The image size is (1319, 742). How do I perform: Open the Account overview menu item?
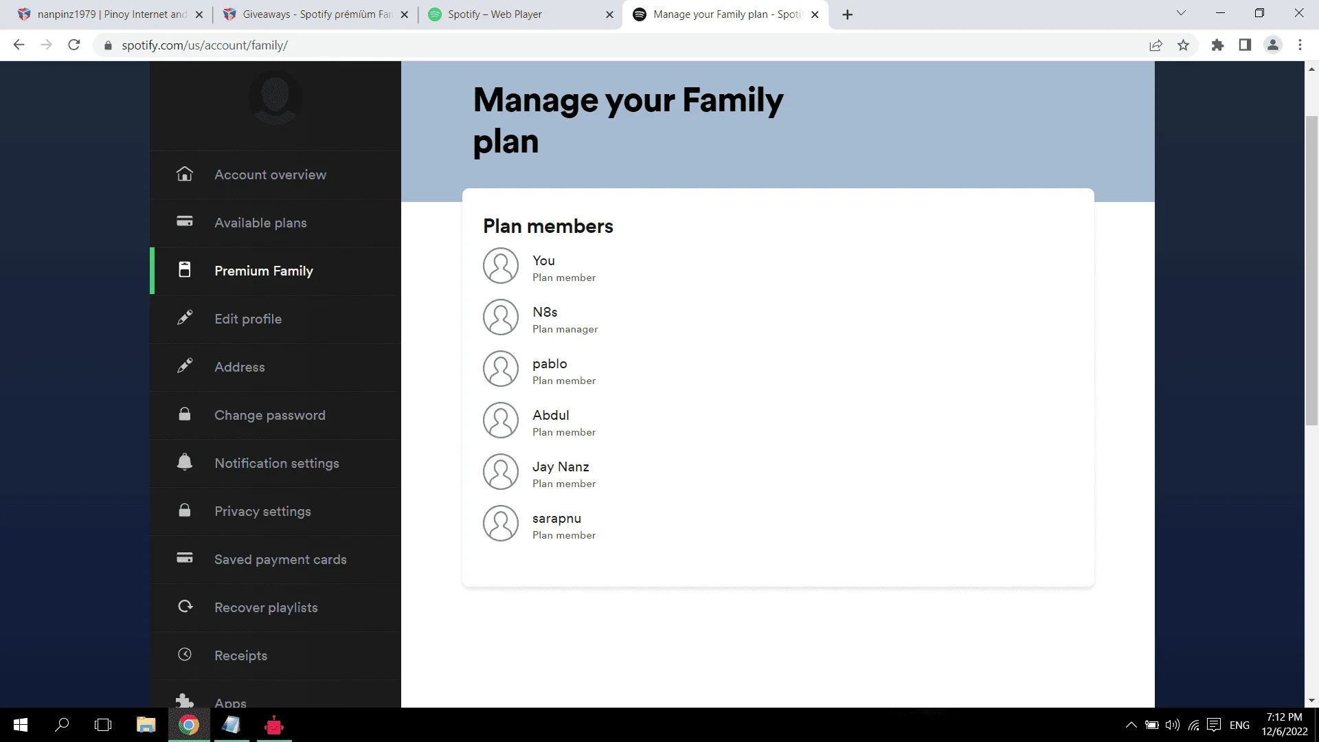tap(275, 175)
